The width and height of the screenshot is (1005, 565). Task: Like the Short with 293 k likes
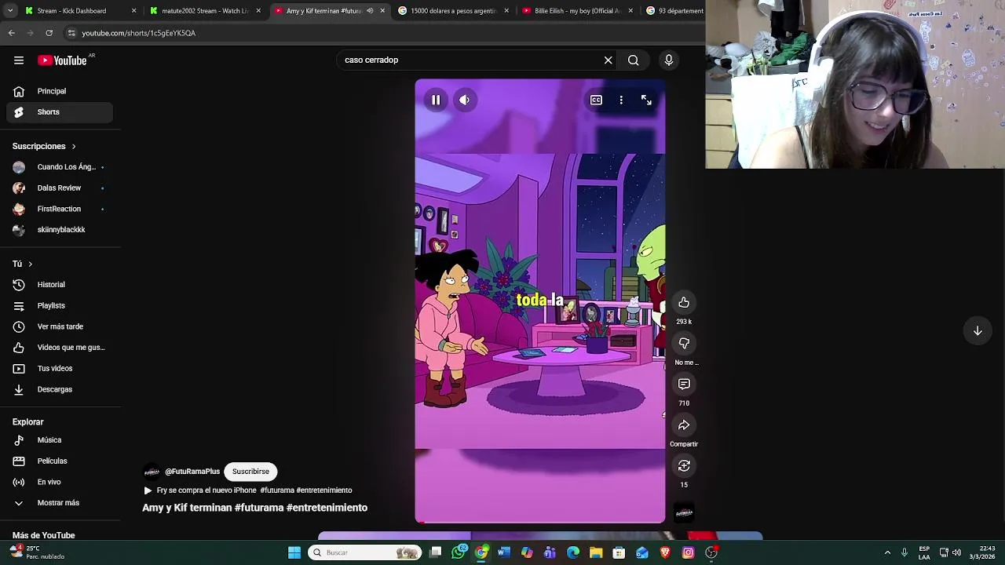click(x=684, y=303)
